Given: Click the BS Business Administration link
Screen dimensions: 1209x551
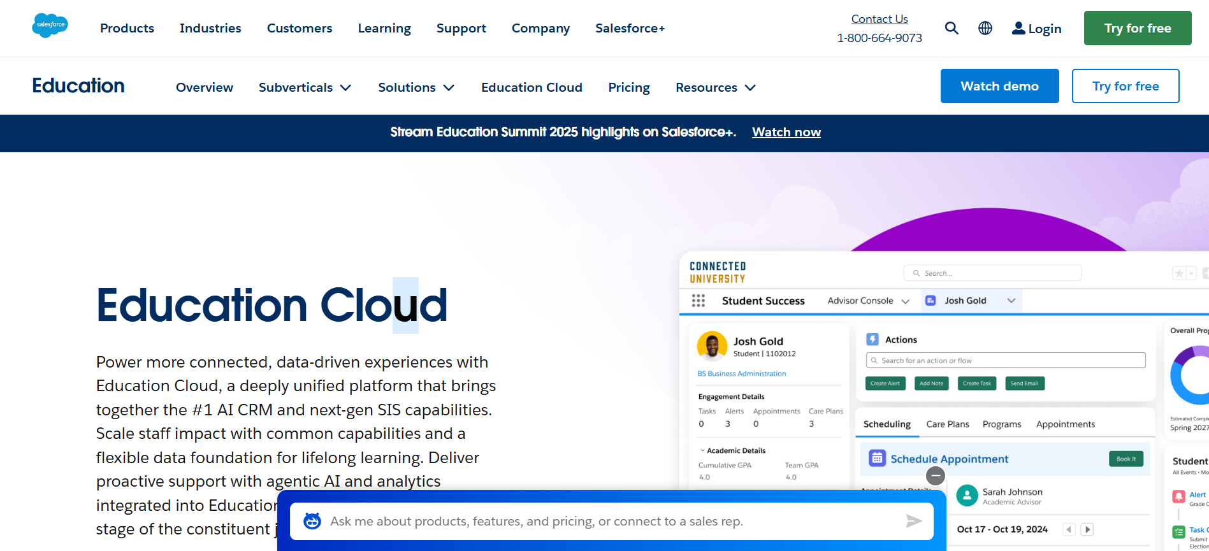Looking at the screenshot, I should 742,373.
